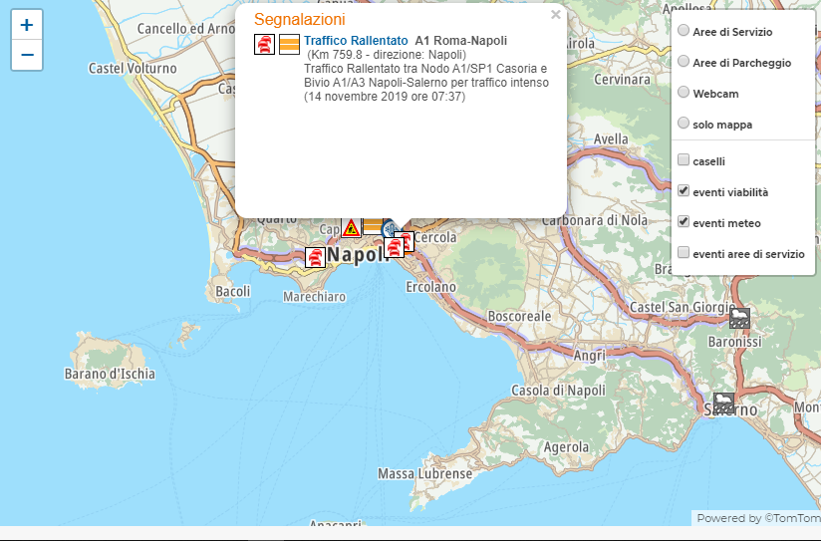The width and height of the screenshot is (821, 541).
Task: Zoom in on the map
Action: (27, 25)
